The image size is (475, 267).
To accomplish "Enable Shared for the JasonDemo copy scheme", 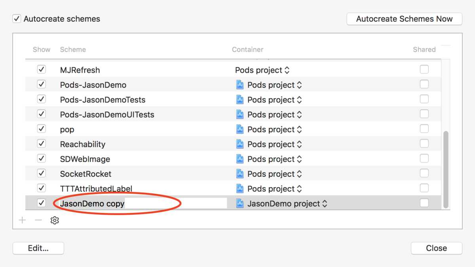I will (x=424, y=203).
